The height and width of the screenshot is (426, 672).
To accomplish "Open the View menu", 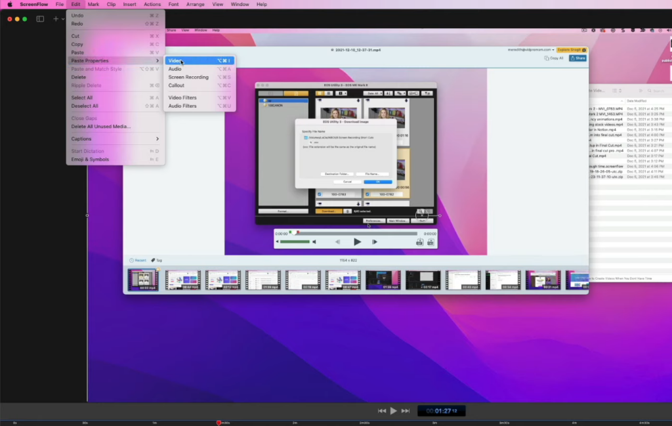I will (x=218, y=5).
